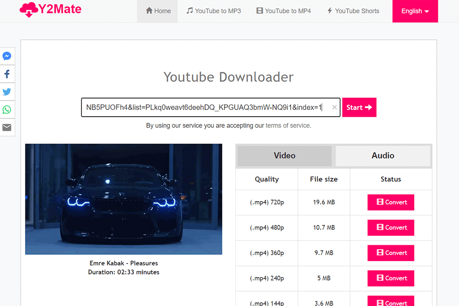
Task: Click the 'Emre Kabak - Pleasures' title
Action: 123,263
